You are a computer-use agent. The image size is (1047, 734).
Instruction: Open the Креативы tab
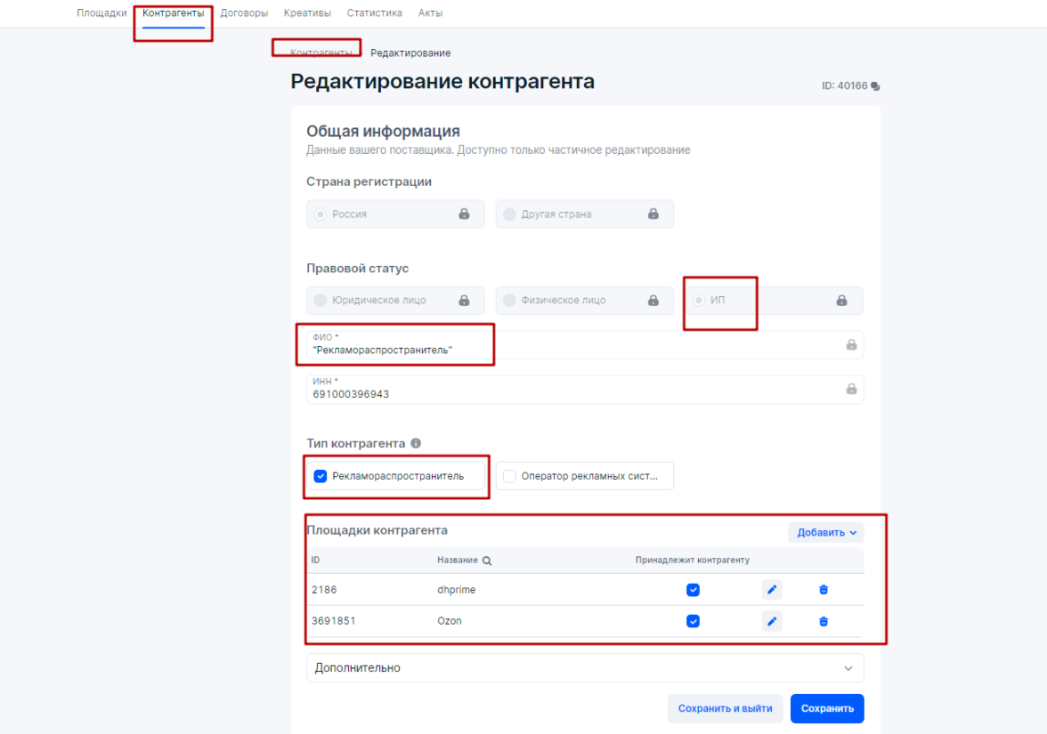point(307,13)
